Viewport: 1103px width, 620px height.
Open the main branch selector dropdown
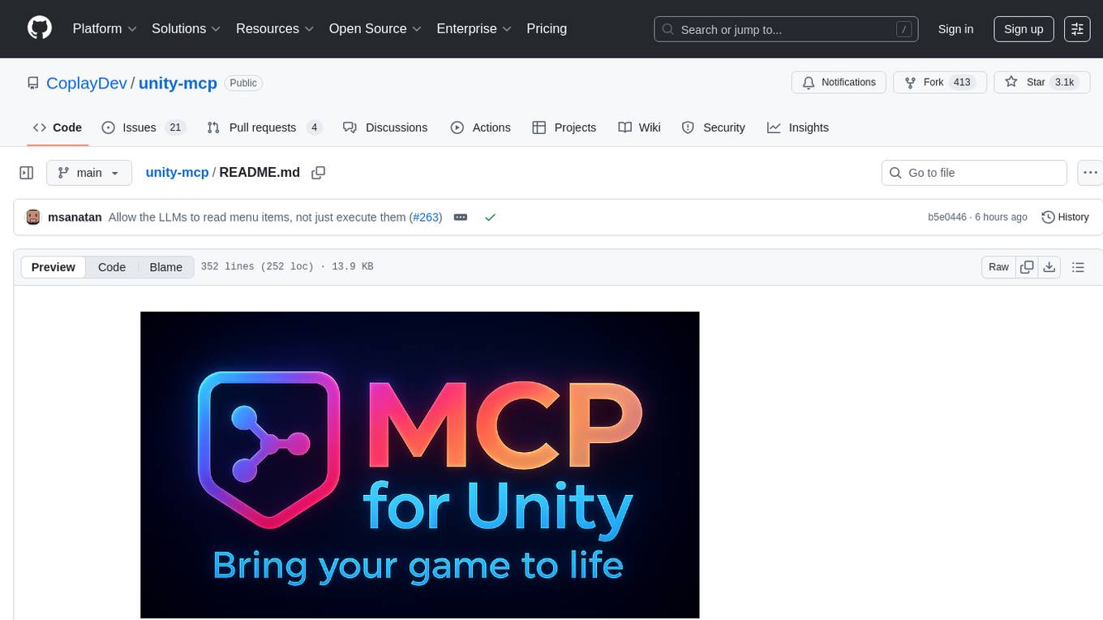tap(89, 173)
